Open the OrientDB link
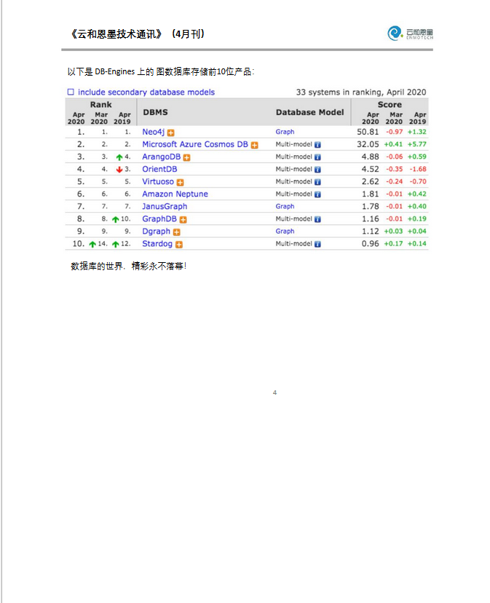This screenshot has height=603, width=490. [x=159, y=169]
